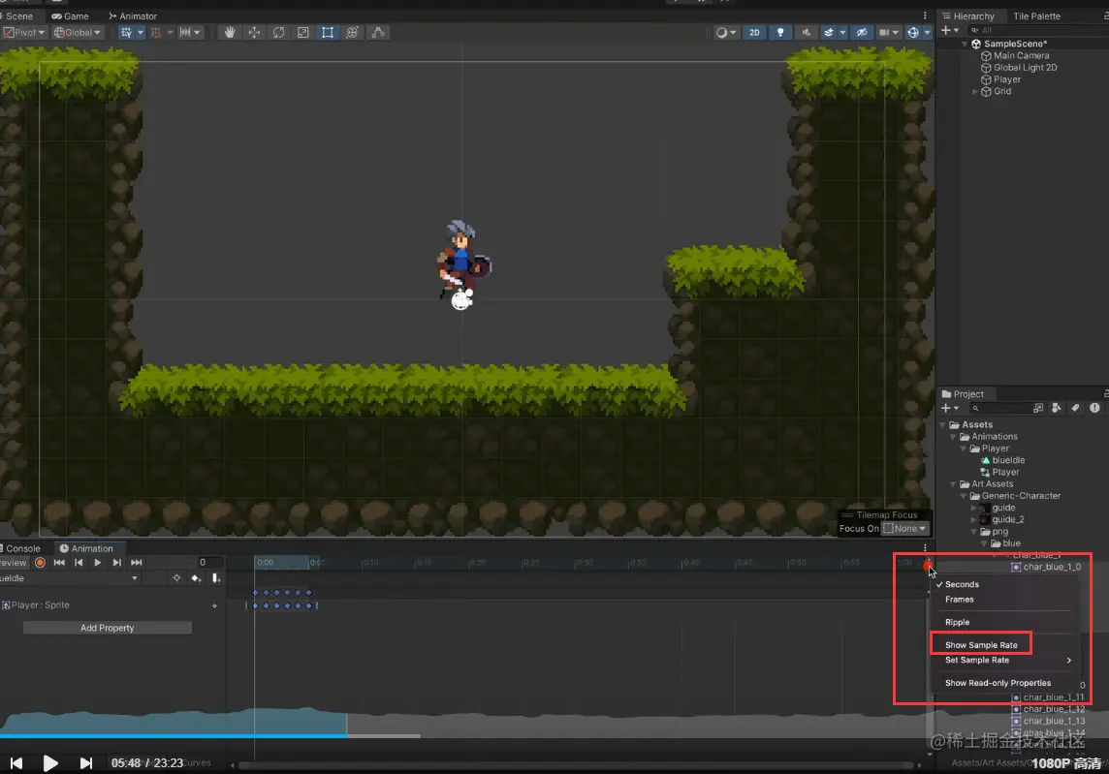
Task: Click the Add Event icon in Animation
Action: (216, 578)
